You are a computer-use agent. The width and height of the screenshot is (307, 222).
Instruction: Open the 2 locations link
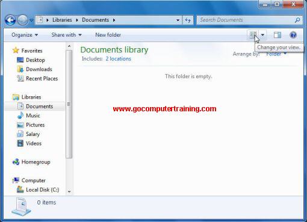[118, 59]
